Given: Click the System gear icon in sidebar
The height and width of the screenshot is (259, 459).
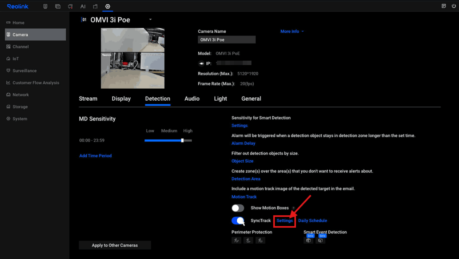Looking at the screenshot, I should (x=8, y=118).
